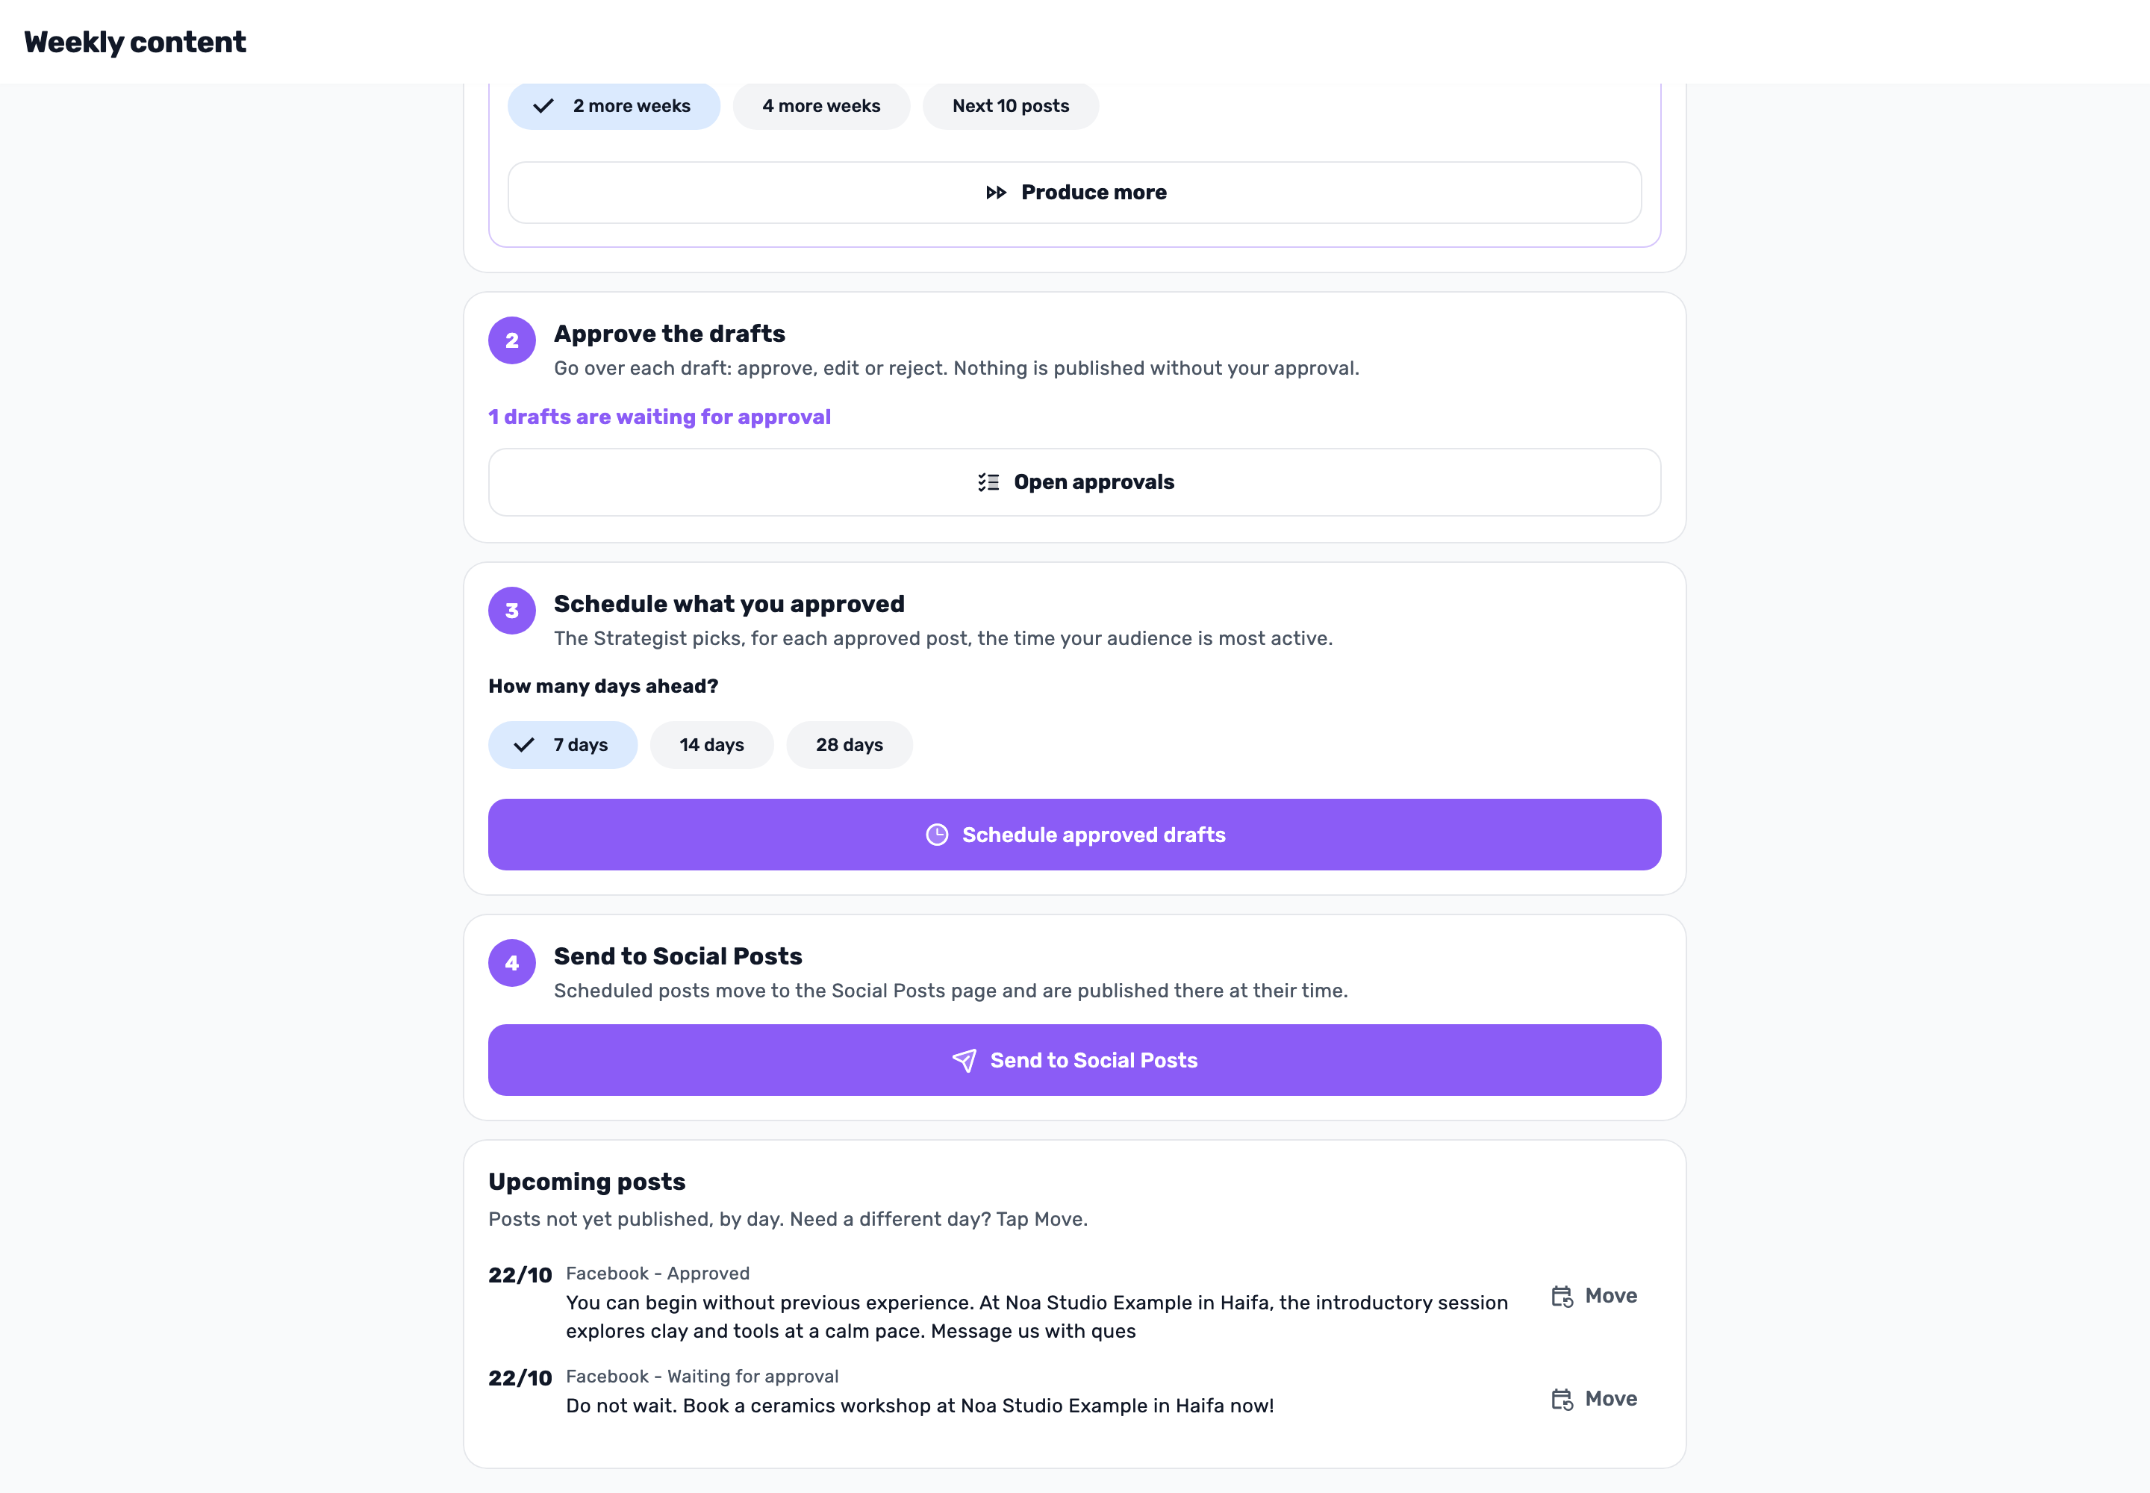Click the fast-forward icon beside Produce more
Screen dimensions: 2150x1493
[997, 193]
